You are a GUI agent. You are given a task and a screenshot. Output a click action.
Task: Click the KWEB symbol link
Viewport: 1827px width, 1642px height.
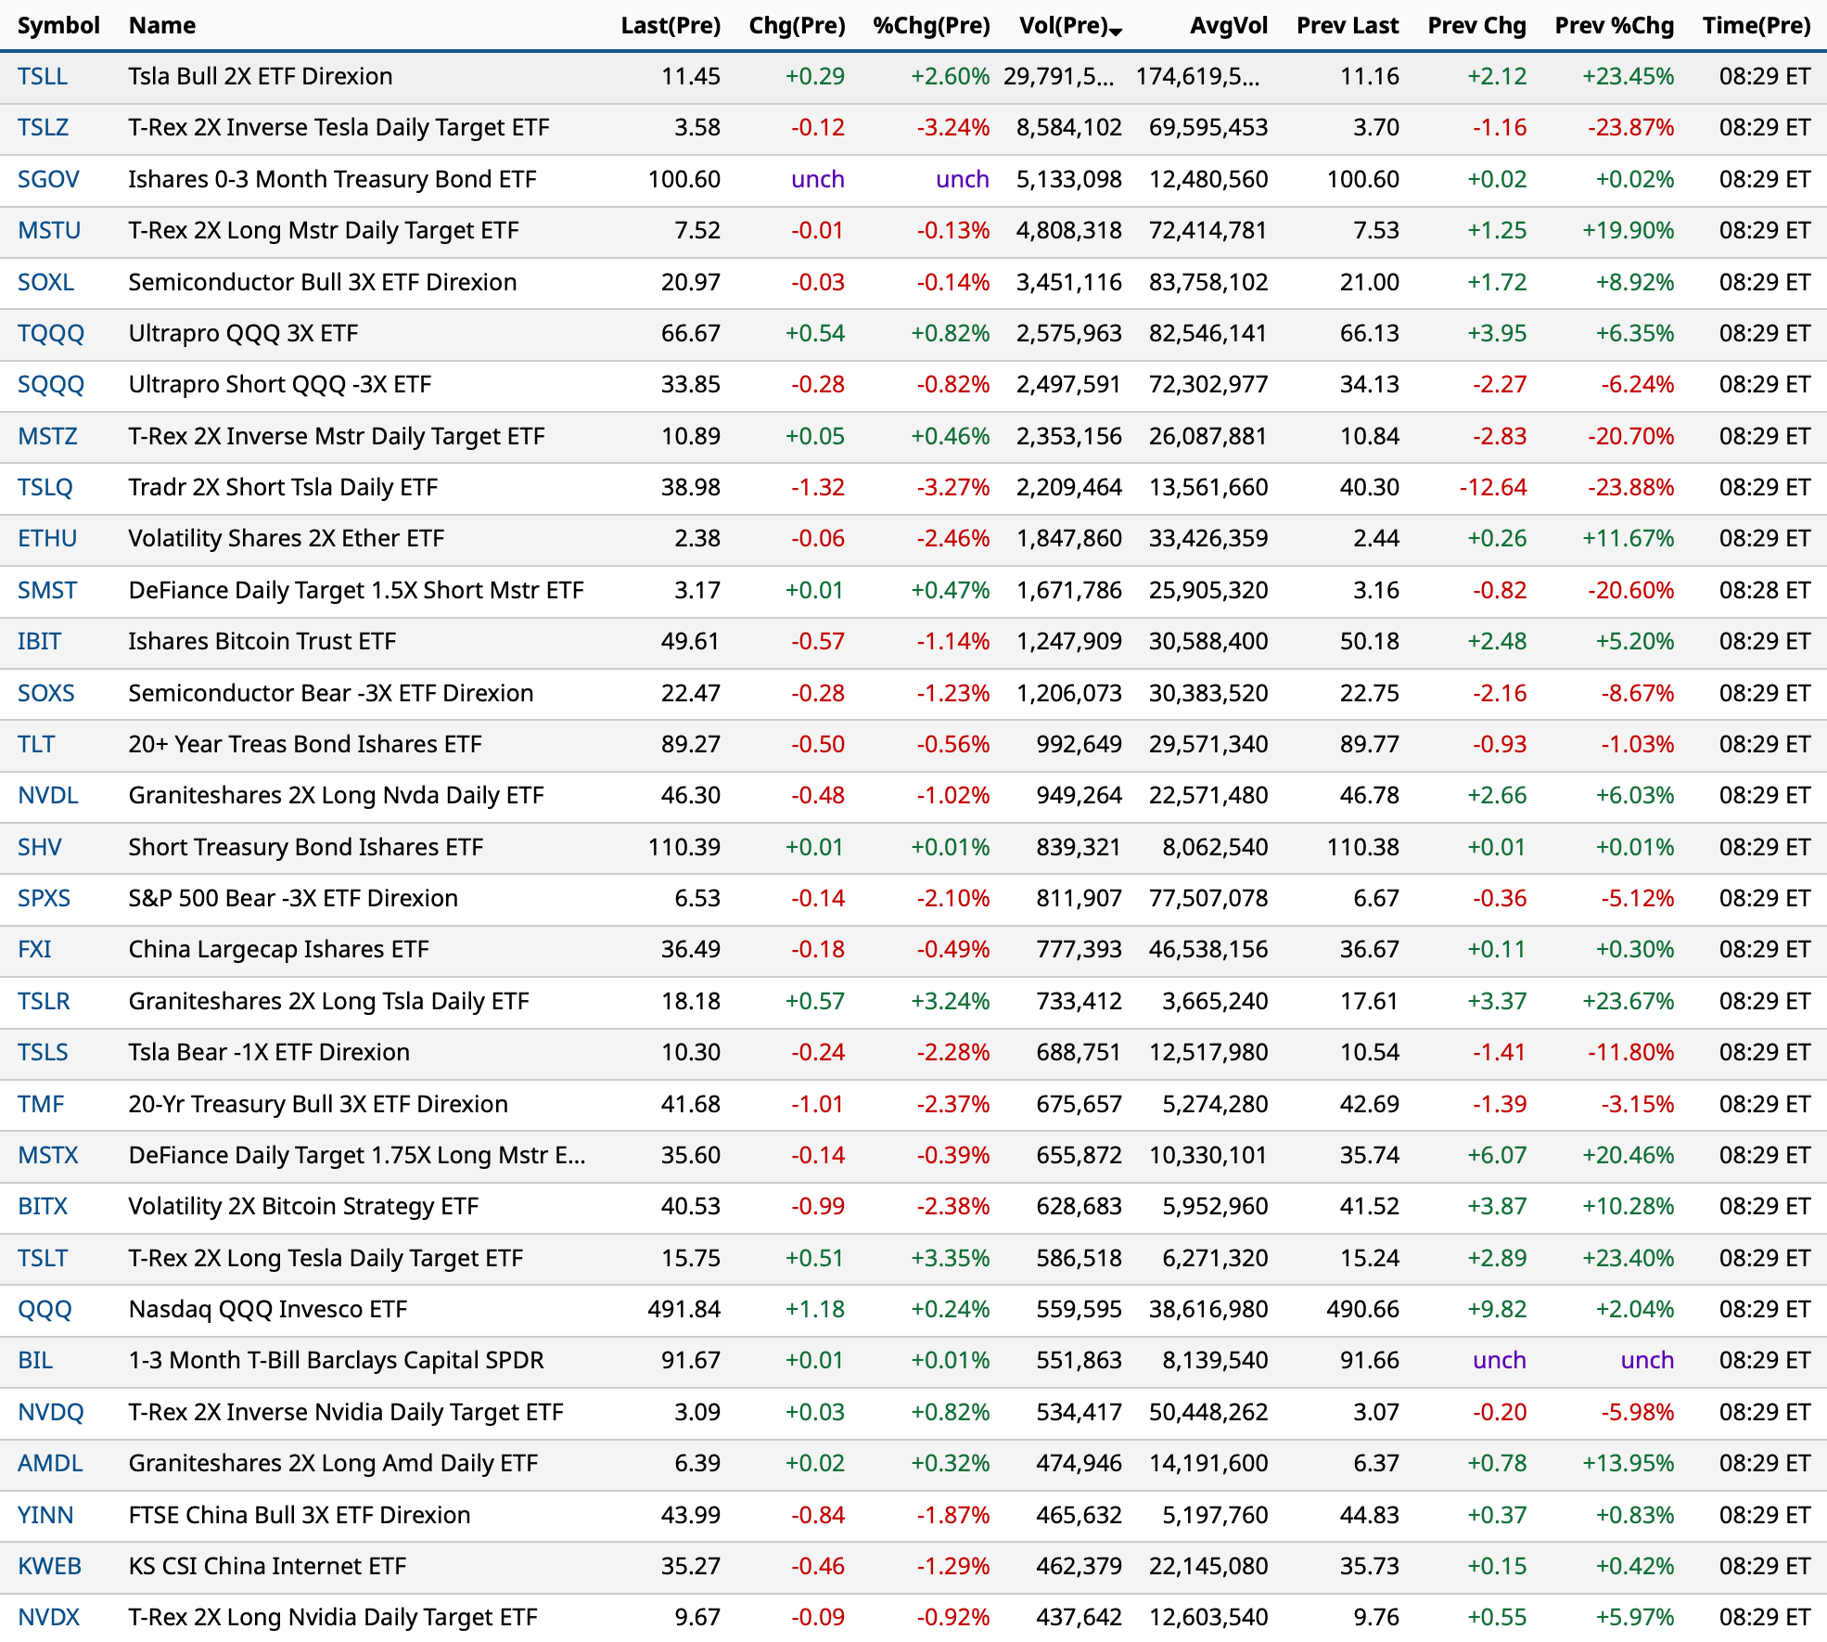pos(49,1567)
